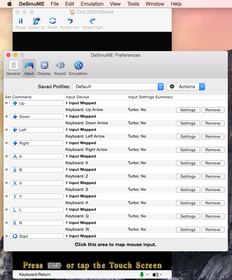Click the Left command button
The width and height of the screenshot is (232, 280).
(x=36, y=130)
